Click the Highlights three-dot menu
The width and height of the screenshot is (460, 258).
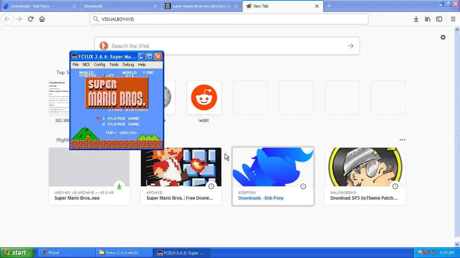(x=402, y=140)
